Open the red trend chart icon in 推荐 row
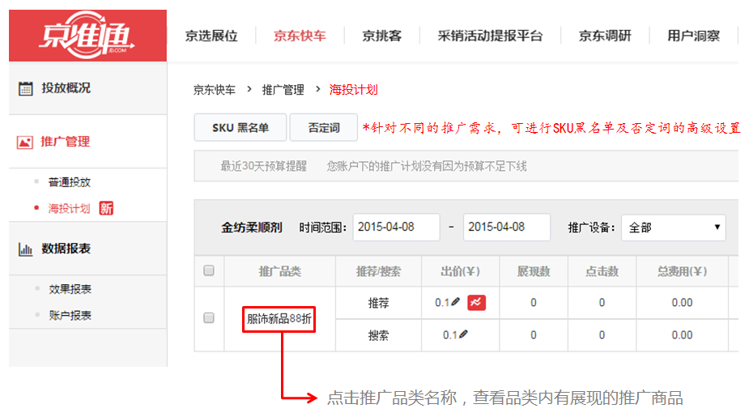This screenshot has width=749, height=417. pos(476,302)
